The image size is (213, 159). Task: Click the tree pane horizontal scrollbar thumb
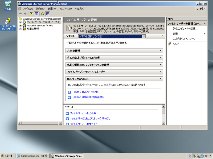[x=40, y=123]
